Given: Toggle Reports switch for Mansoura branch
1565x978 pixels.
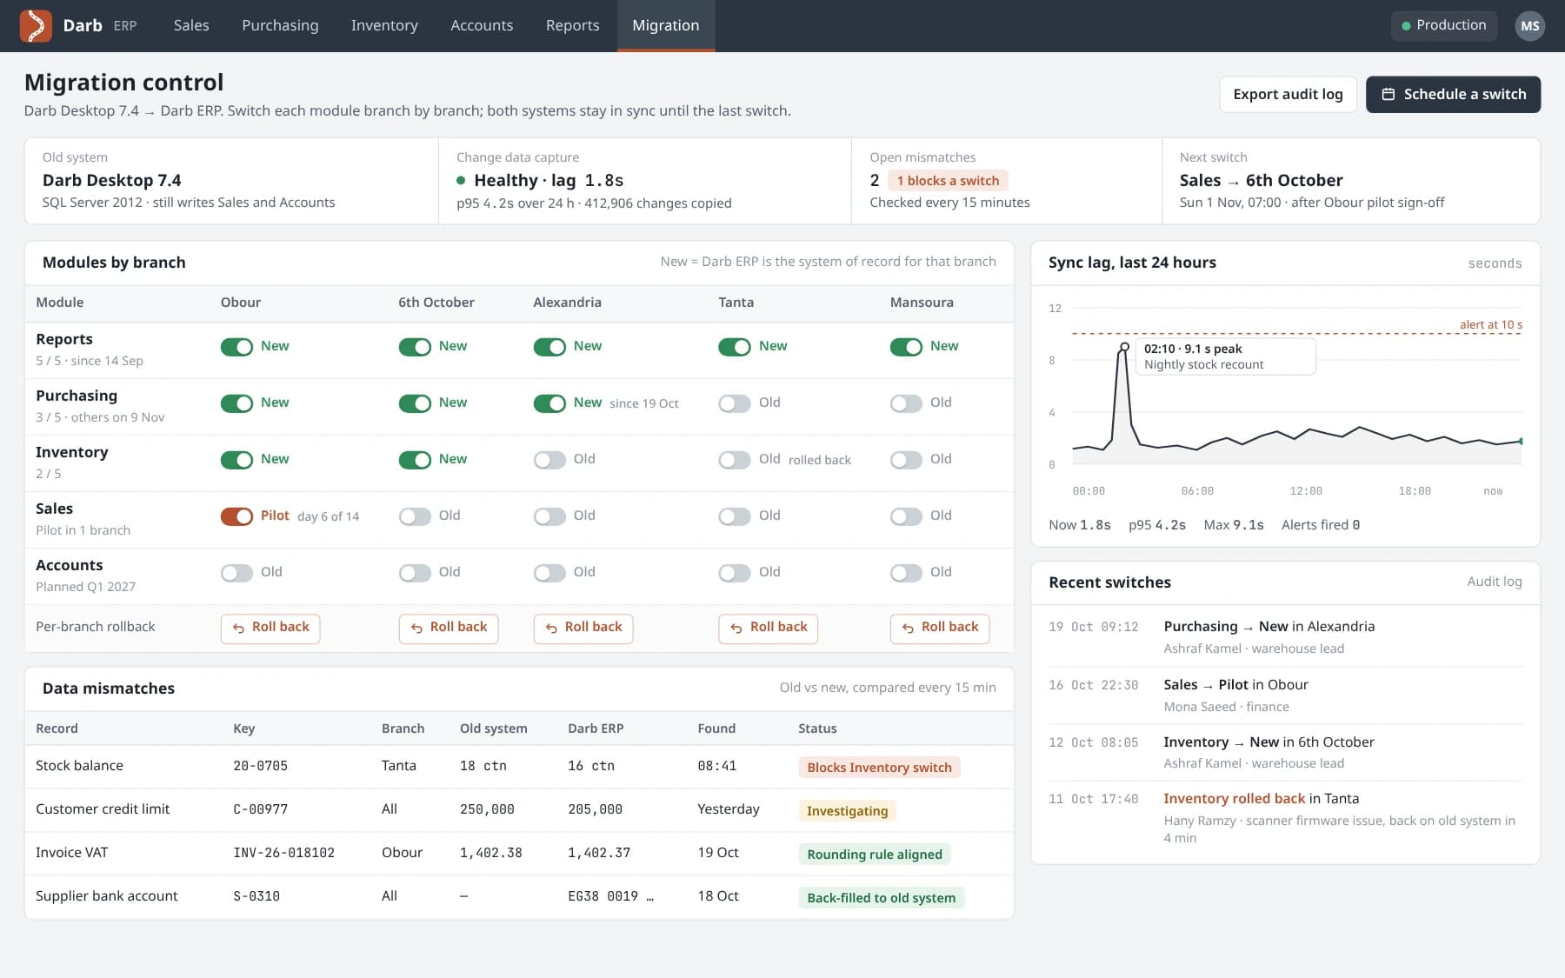Looking at the screenshot, I should point(906,347).
